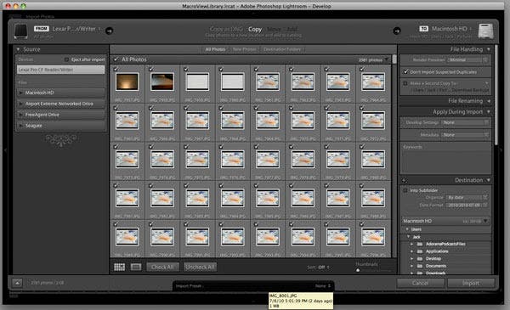Show Destination Folders filter tab
The image size is (510, 310).
click(282, 49)
